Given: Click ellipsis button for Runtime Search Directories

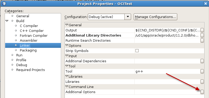Looking at the screenshot, I should 202,40.
